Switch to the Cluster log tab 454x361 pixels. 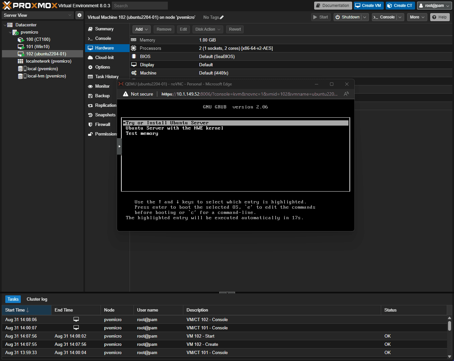coord(37,299)
